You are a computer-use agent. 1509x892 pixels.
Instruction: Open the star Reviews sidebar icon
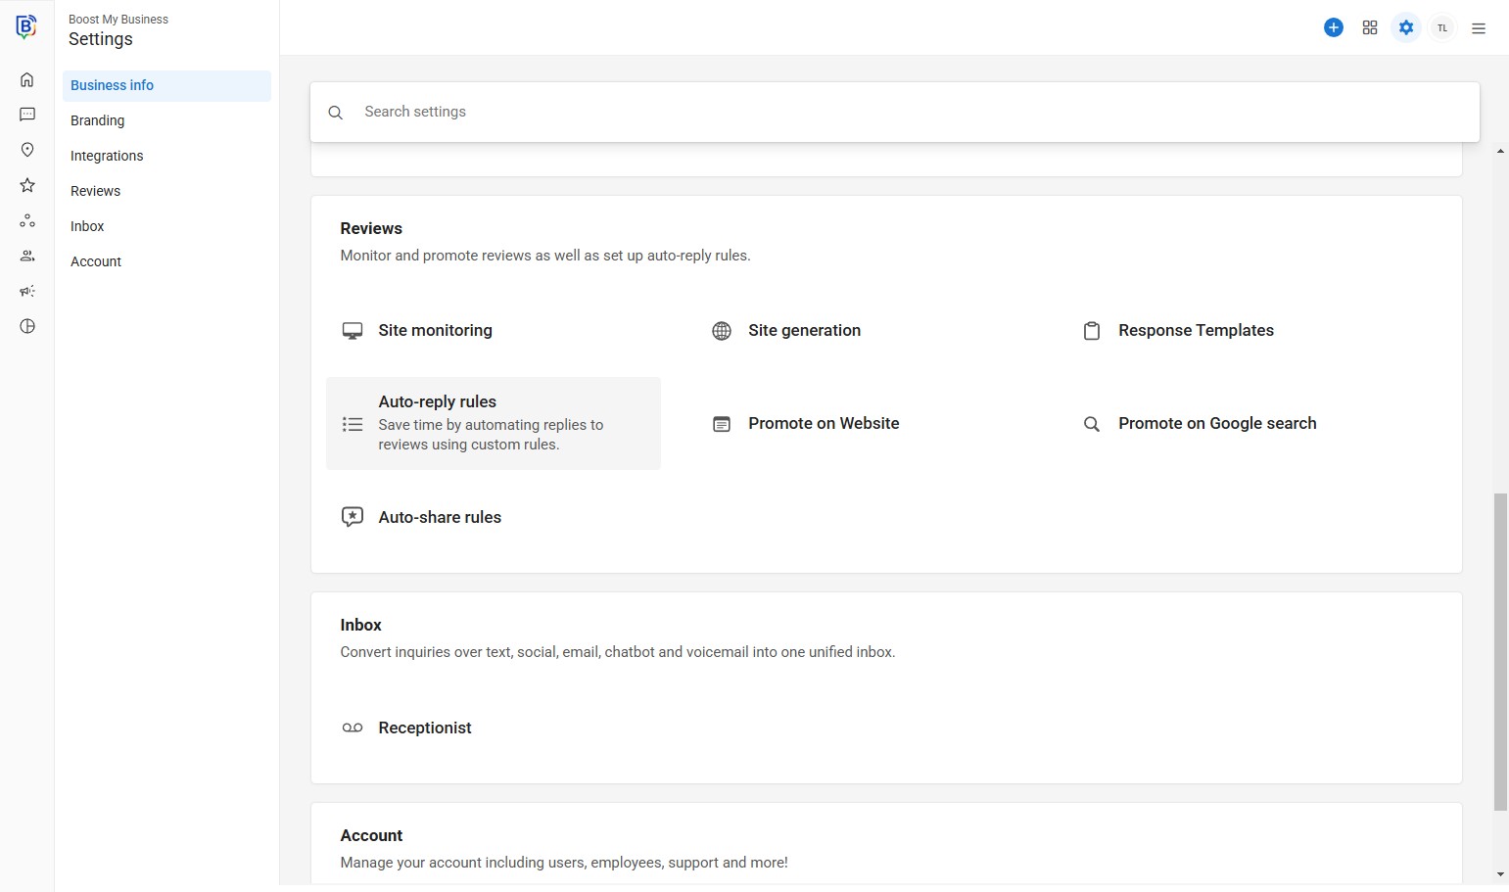click(x=27, y=185)
